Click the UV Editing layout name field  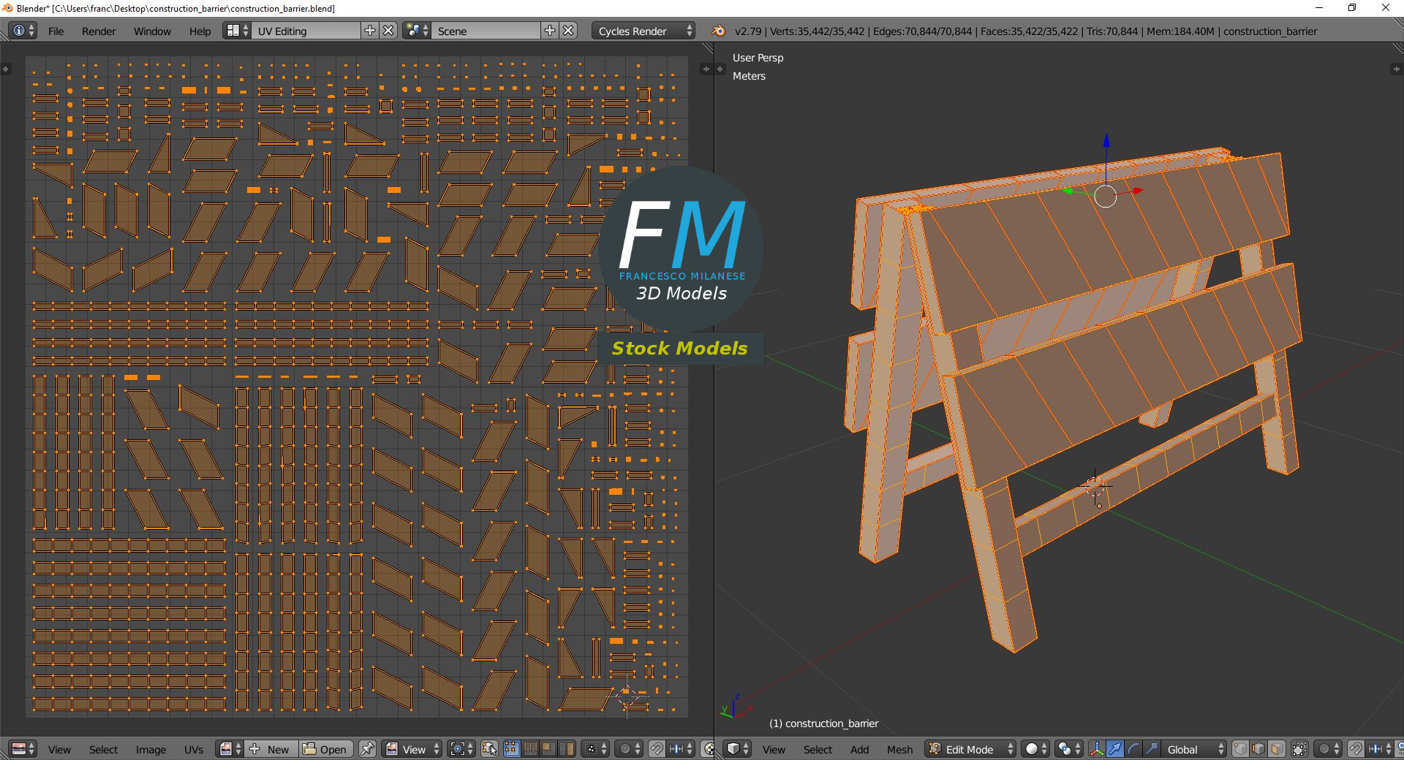tap(306, 31)
